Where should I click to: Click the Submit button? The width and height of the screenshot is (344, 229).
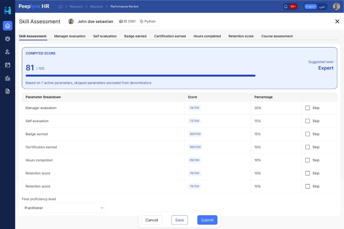207,220
